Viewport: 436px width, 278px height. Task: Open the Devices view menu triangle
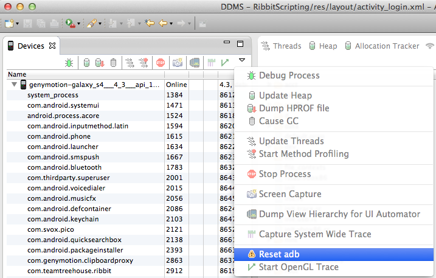point(242,60)
